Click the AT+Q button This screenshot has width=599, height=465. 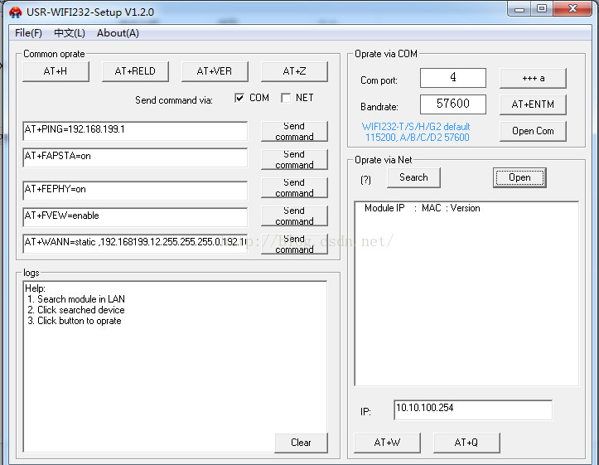coord(466,443)
